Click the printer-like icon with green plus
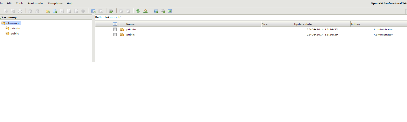Image resolution: width=407 pixels, height=122 pixels. click(163, 11)
